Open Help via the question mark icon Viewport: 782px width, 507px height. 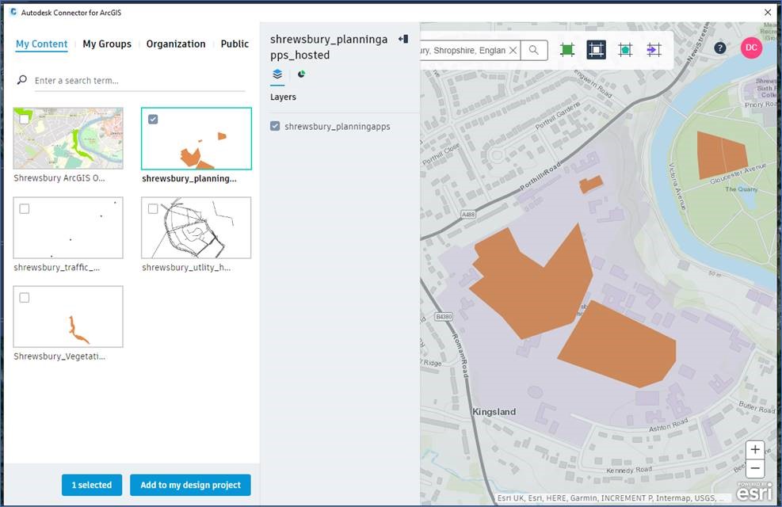(x=719, y=48)
